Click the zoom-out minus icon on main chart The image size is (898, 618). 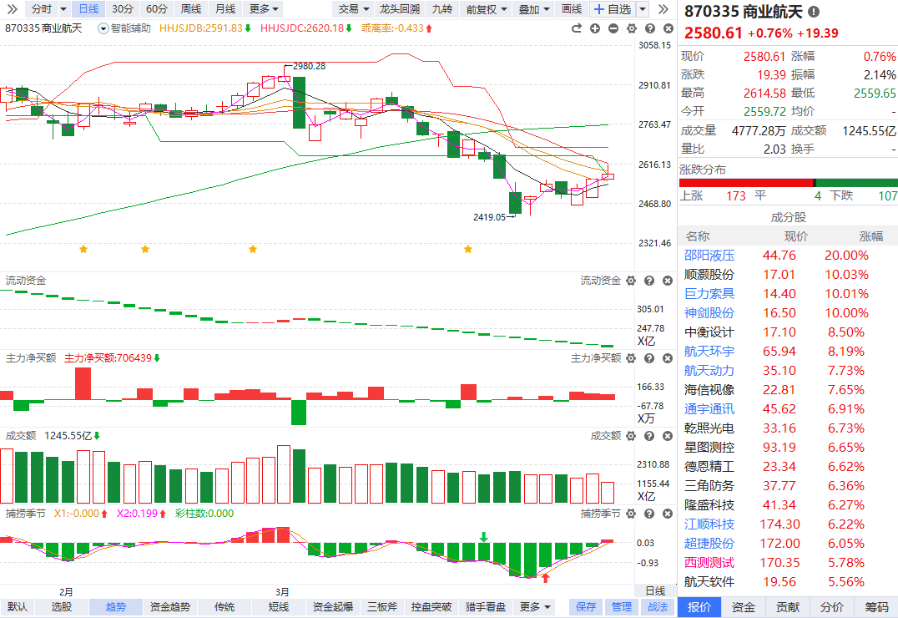613,28
